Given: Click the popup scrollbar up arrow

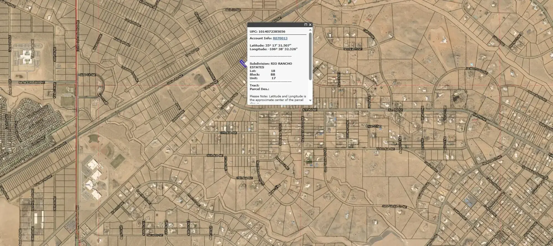Looking at the screenshot, I should pos(310,30).
